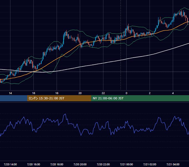
Task: Click the 7/21 00:00 time label
Action: (126, 164)
